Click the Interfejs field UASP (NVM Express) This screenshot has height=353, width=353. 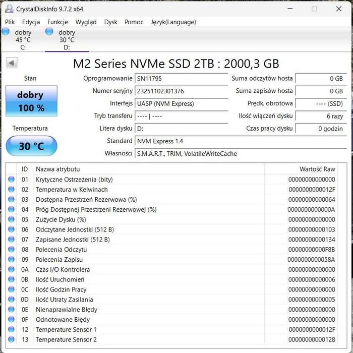click(x=181, y=104)
